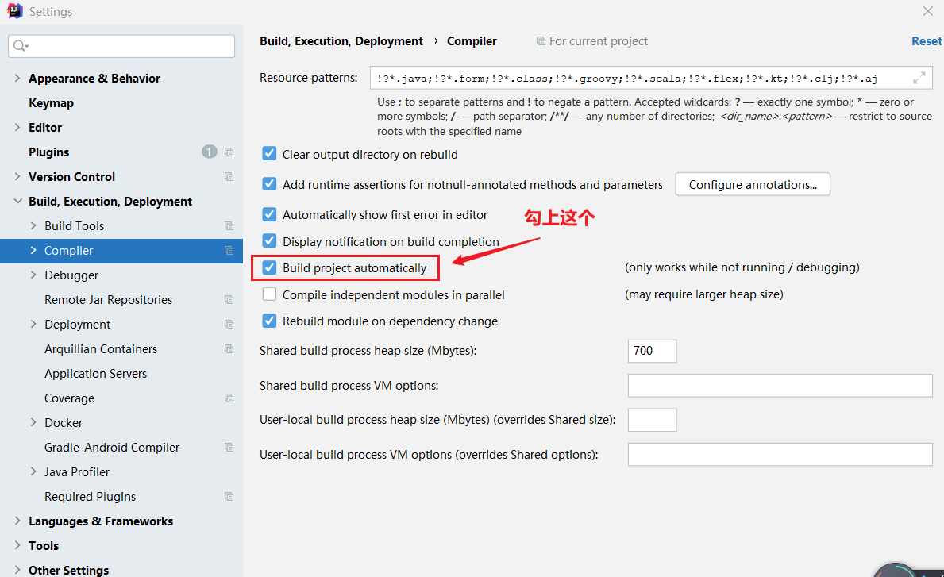Image resolution: width=944 pixels, height=577 pixels.
Task: Expand the Java Profiler node
Action: click(x=33, y=472)
